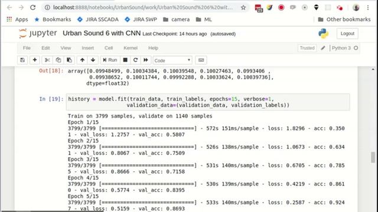Viewport: 378px width, 212px height.
Task: Click the red record extension icon
Action: pos(281,8)
